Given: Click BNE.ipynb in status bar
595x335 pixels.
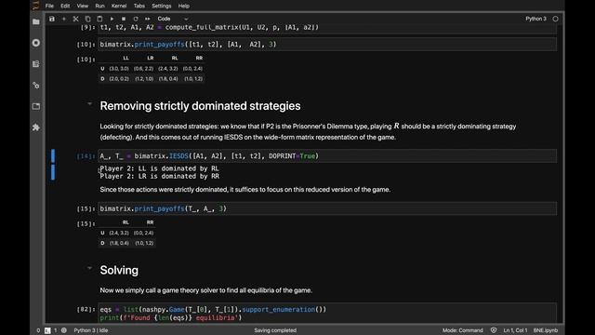Looking at the screenshot, I should pos(546,330).
